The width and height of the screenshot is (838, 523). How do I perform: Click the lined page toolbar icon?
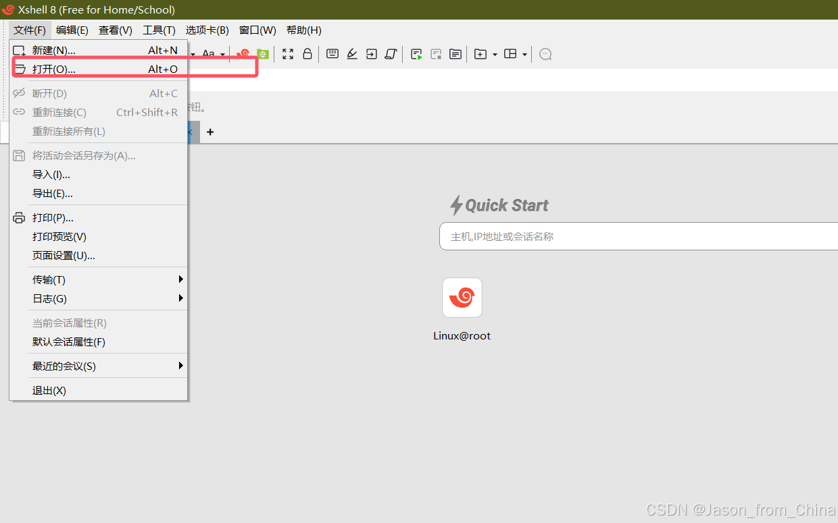click(455, 54)
